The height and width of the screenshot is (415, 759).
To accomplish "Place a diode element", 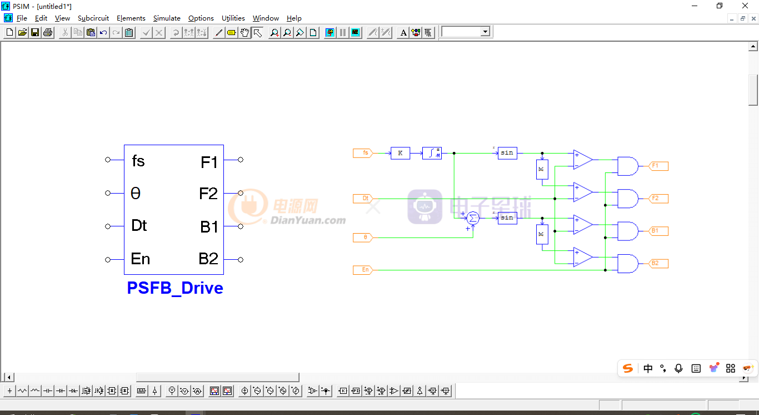I will [61, 391].
